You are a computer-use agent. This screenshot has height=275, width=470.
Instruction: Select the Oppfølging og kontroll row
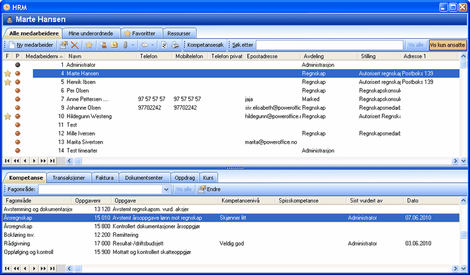coord(231,252)
